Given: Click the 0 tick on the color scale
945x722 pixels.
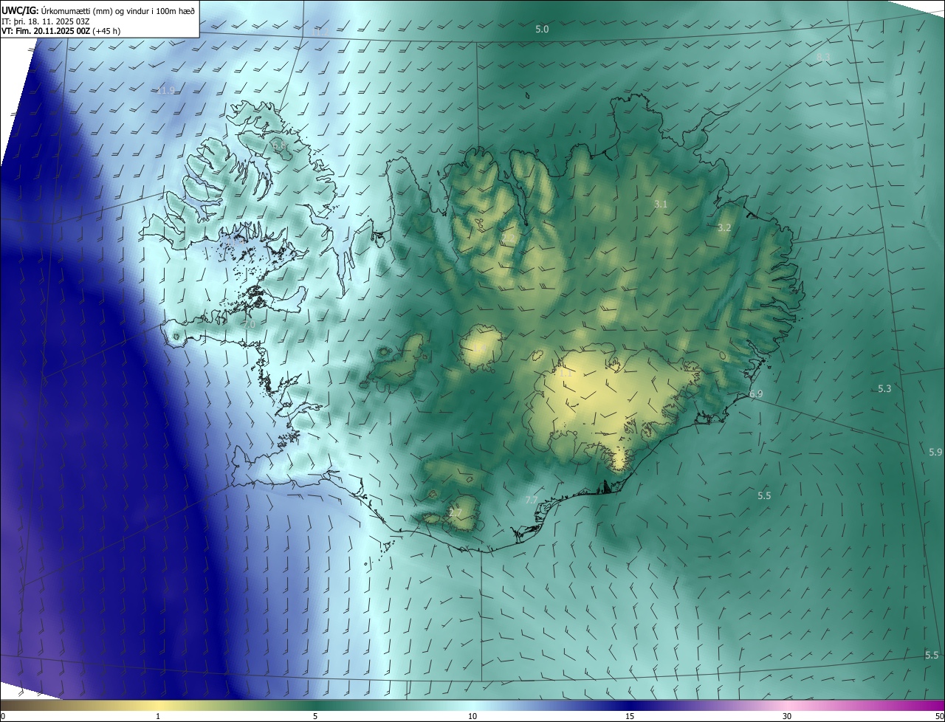Looking at the screenshot, I should (x=3, y=716).
